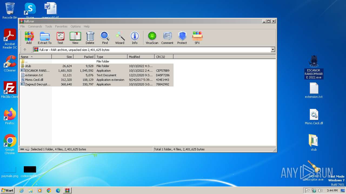Screen dimensions: 346x194
Task: Select the Skype desktop shortcut
Action: (x=30, y=10)
